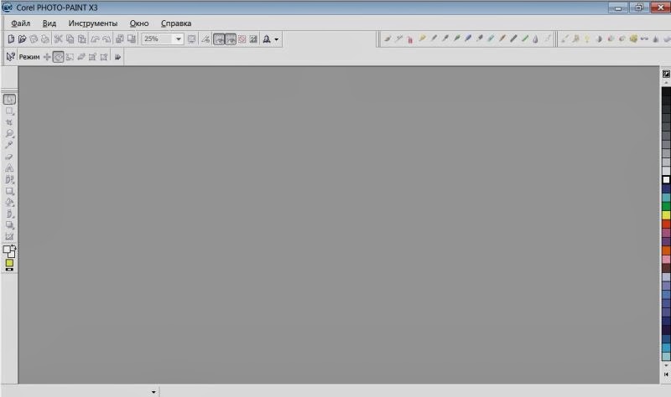Expand the application launcher dropdown arrow
This screenshot has height=397, width=671.
click(x=277, y=39)
